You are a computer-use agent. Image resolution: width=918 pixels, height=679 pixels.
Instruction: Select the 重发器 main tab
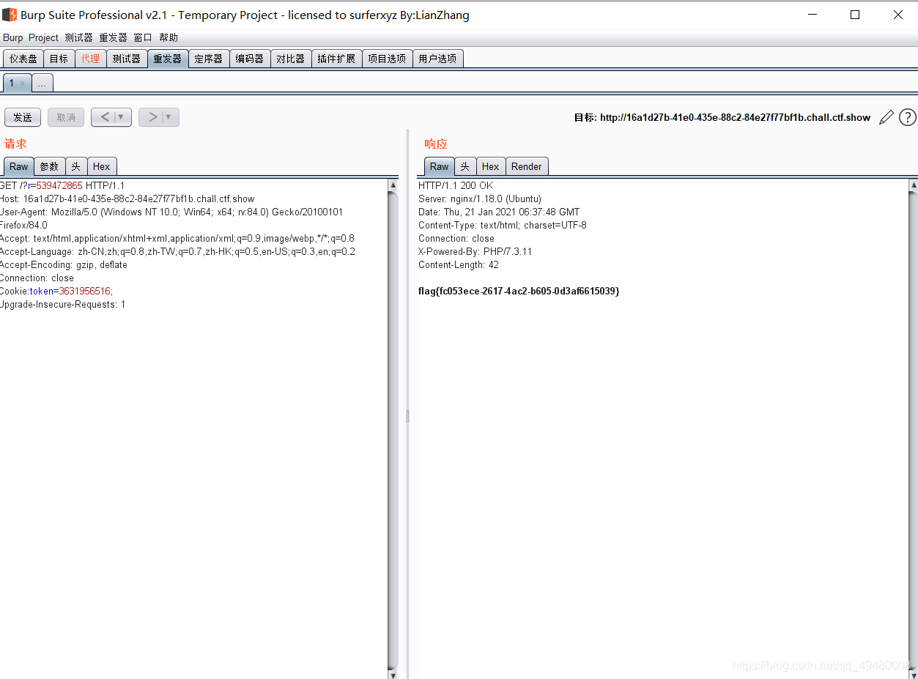(168, 59)
